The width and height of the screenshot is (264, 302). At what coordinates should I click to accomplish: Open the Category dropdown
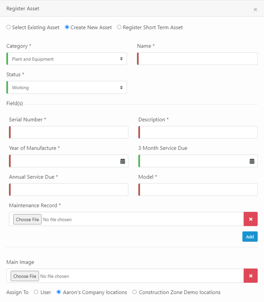[67, 59]
